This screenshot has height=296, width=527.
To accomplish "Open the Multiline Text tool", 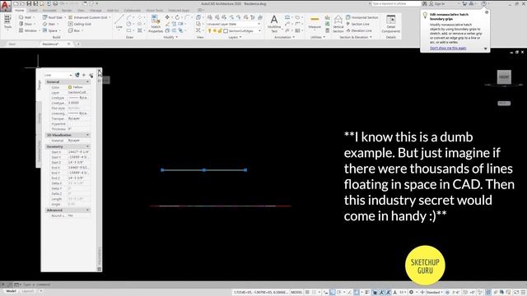I will (274, 24).
